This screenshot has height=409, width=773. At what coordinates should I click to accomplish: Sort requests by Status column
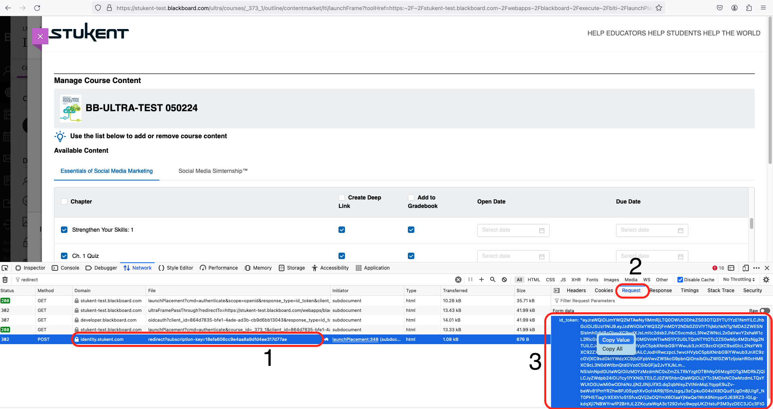(x=17, y=291)
